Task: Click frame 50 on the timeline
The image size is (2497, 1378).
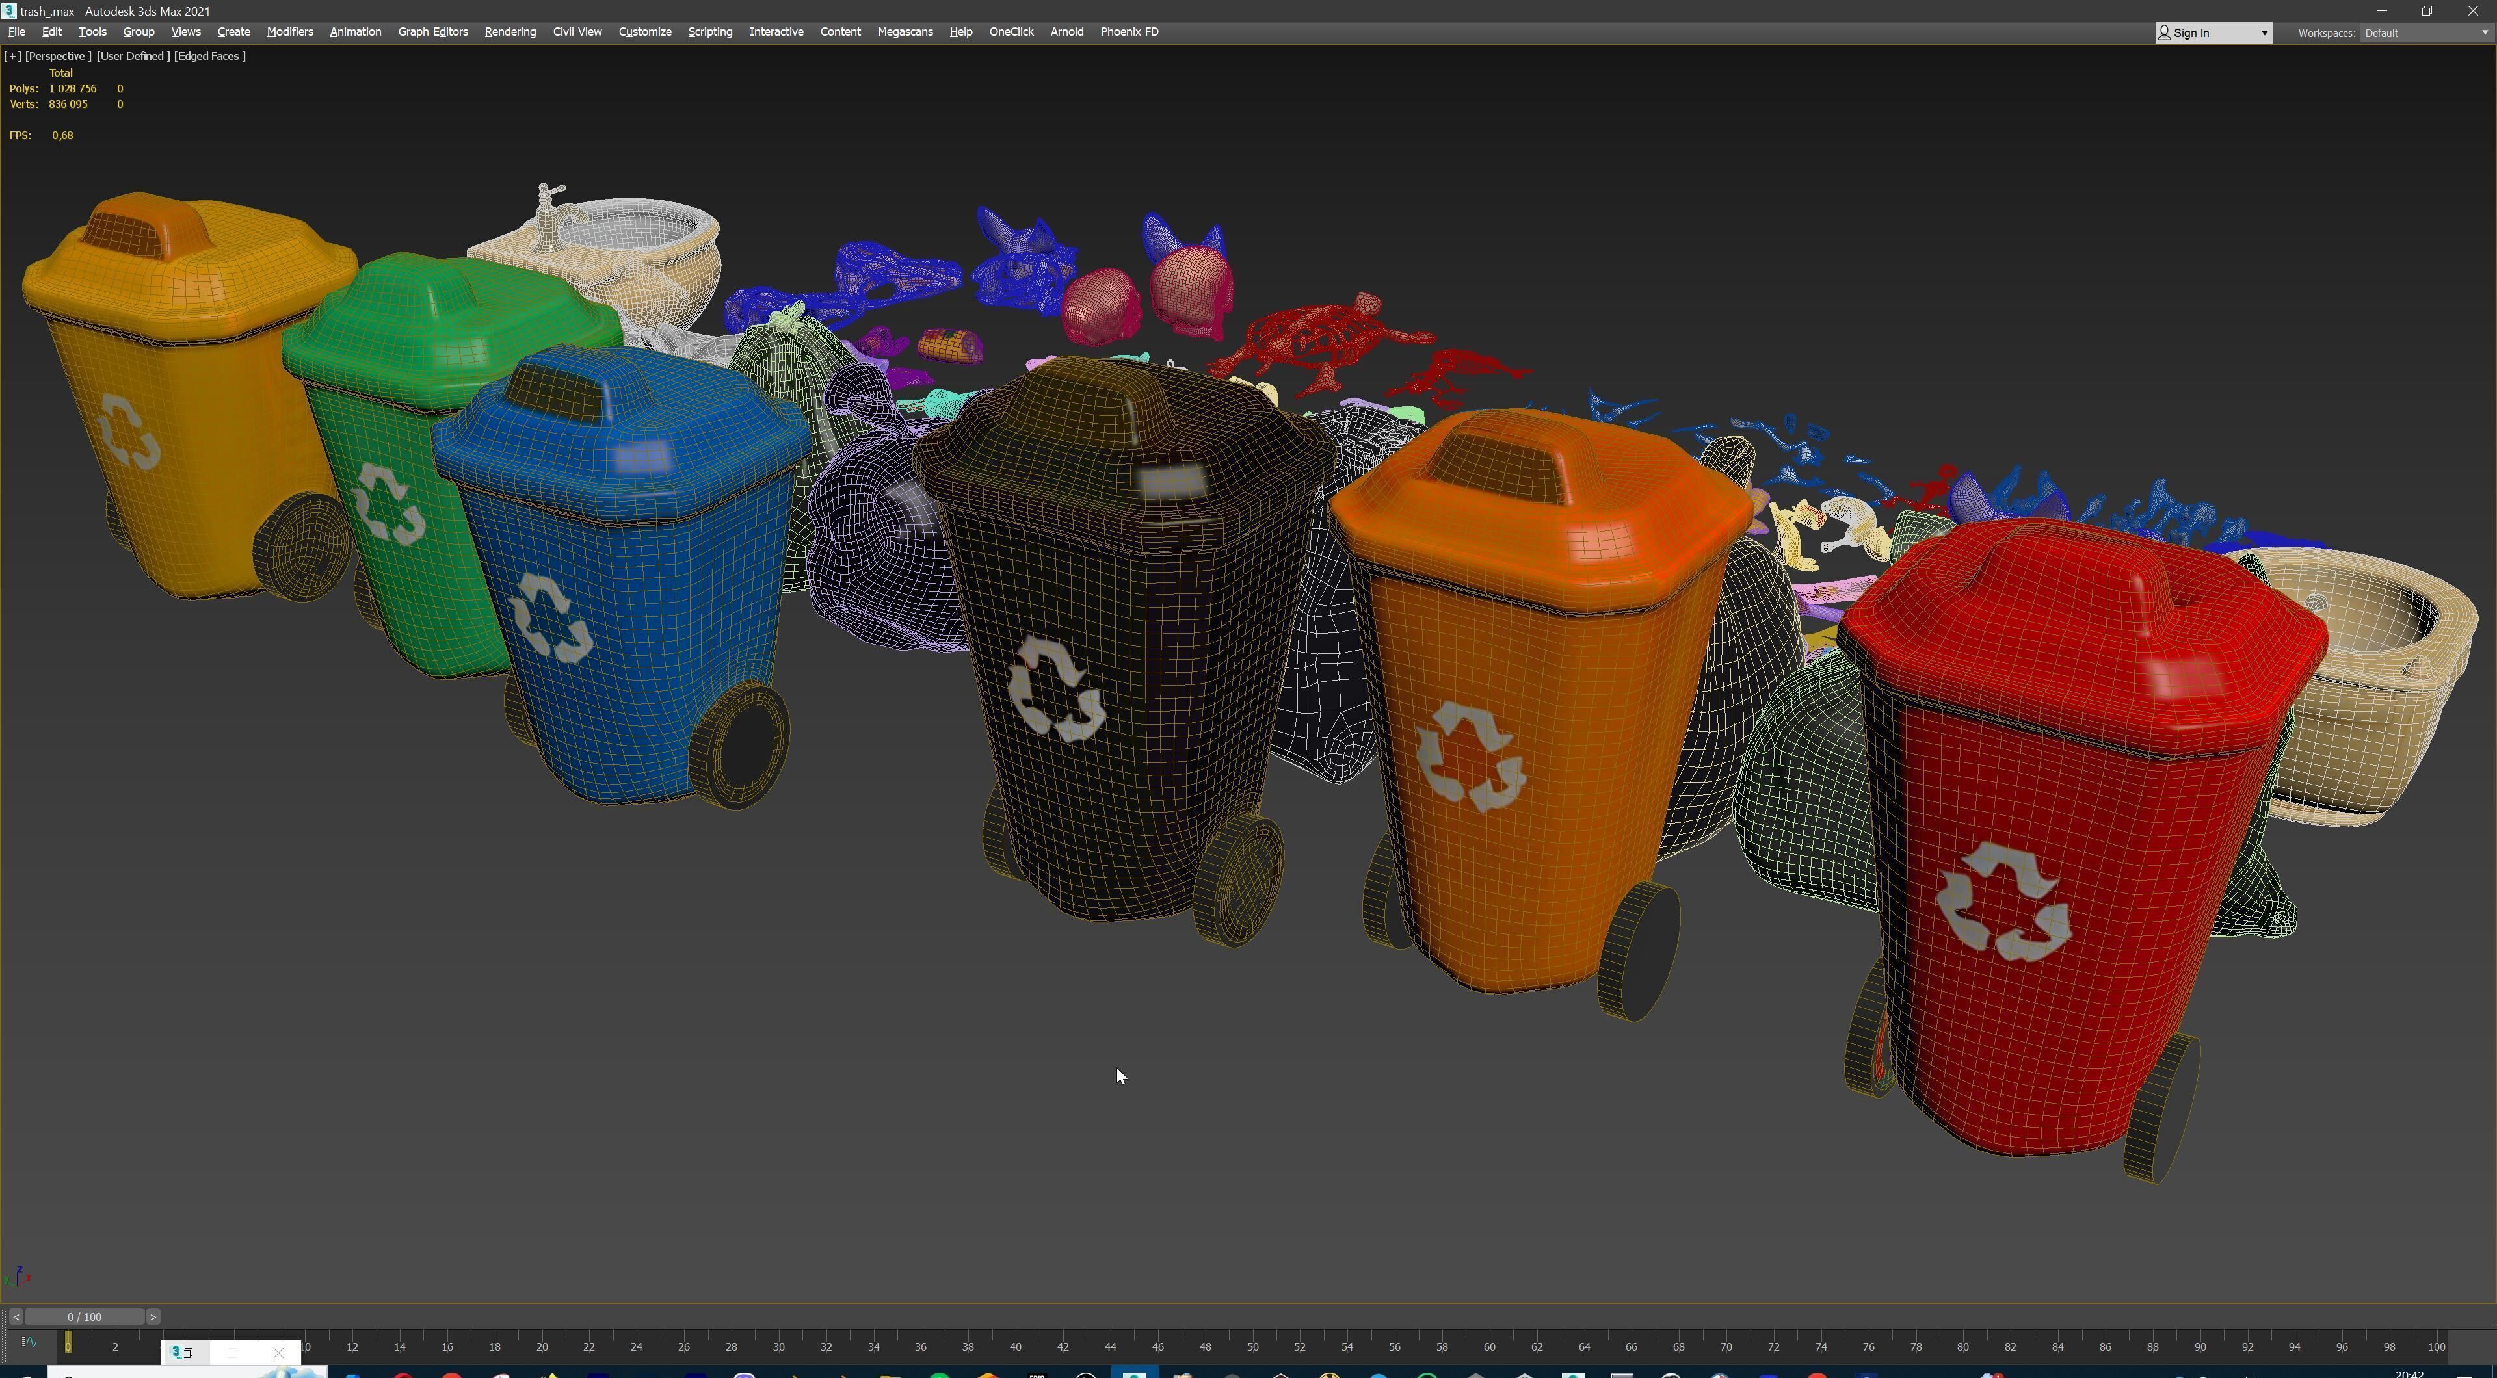Action: (x=1252, y=1346)
